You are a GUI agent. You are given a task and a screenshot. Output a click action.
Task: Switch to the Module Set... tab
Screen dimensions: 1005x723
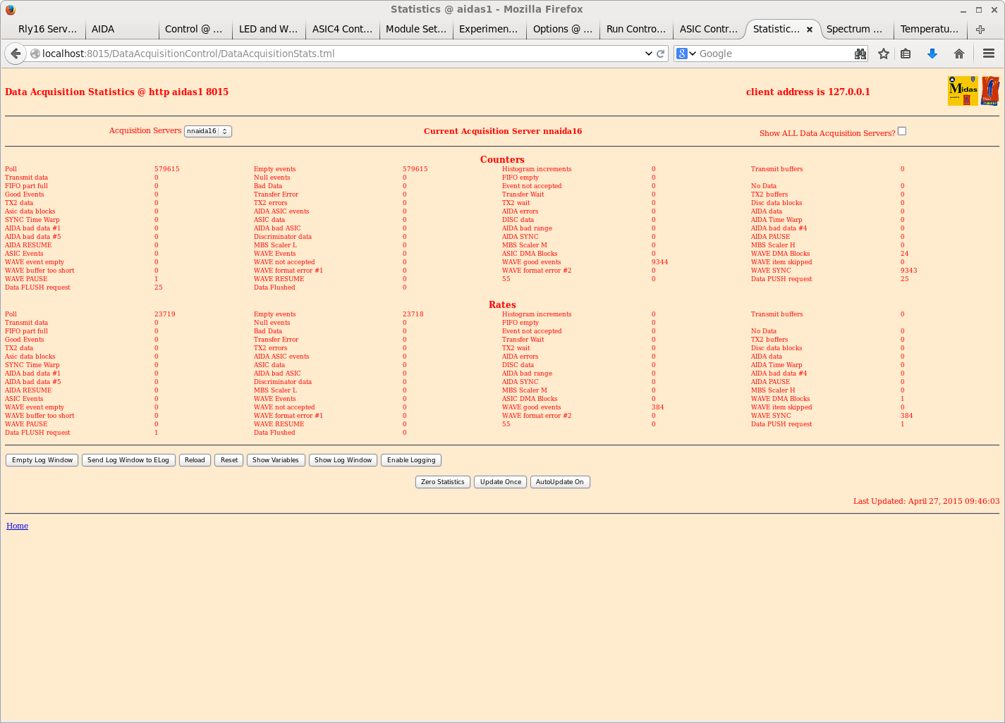[416, 29]
